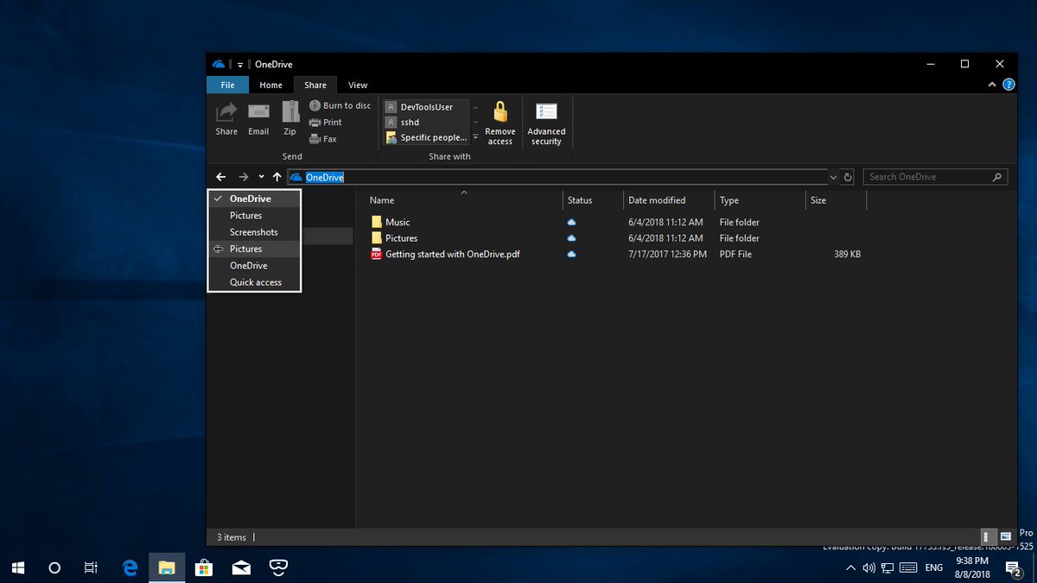
Task: Open Microsoft Store from taskbar
Action: (204, 567)
